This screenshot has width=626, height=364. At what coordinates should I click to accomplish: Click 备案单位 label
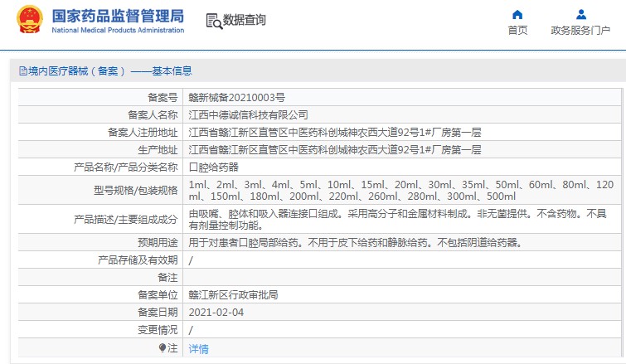tap(158, 295)
